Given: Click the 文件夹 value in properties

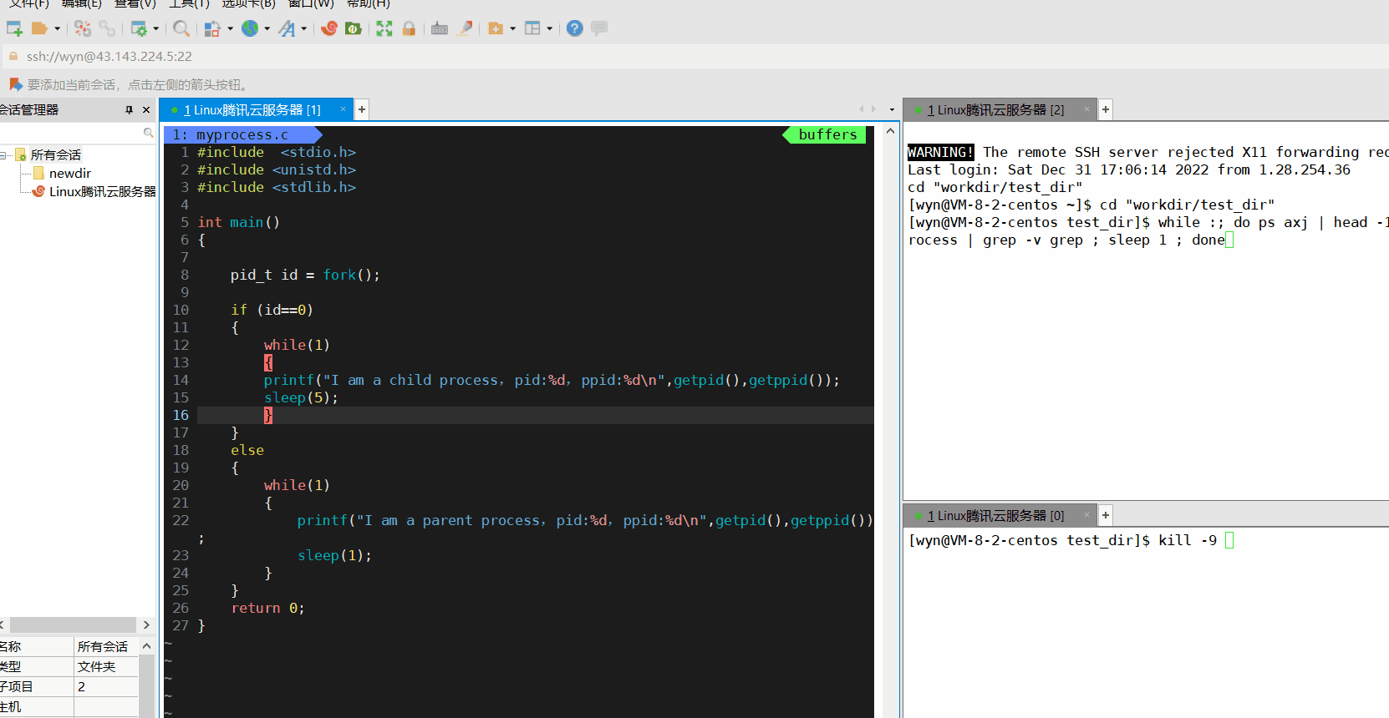Looking at the screenshot, I should (x=96, y=666).
